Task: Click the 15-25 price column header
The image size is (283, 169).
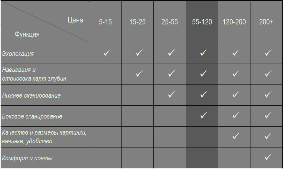Action: [138, 22]
